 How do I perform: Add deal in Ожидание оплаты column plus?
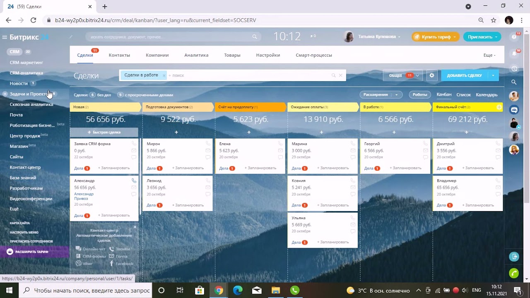[x=321, y=132]
